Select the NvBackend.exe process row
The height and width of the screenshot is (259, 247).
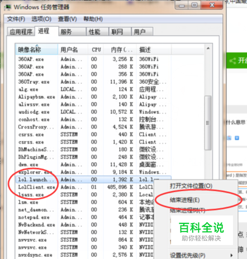click(85, 225)
